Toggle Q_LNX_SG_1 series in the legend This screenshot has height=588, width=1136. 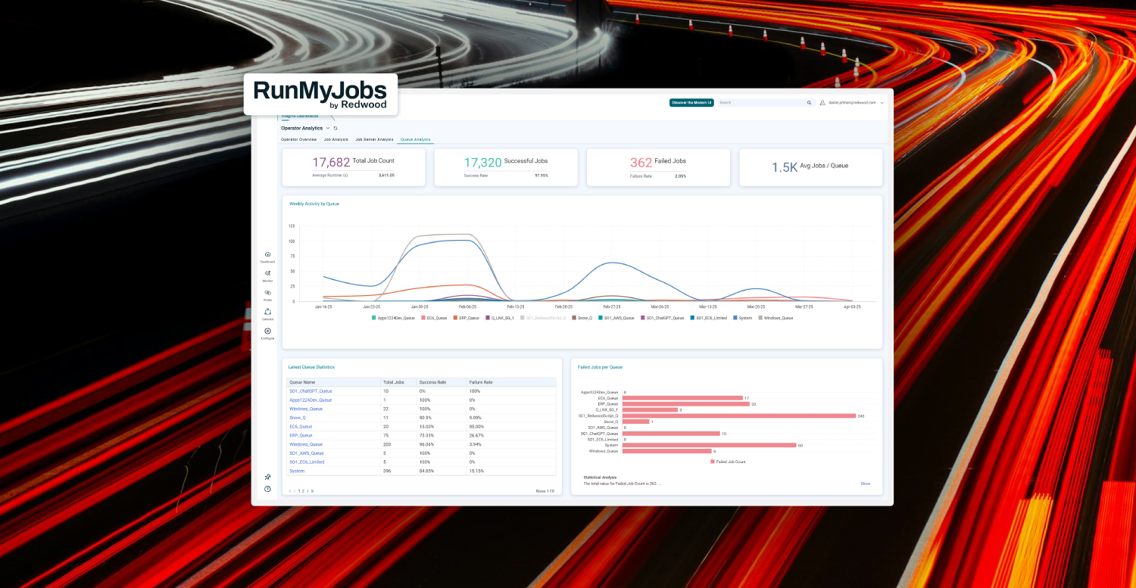[x=500, y=318]
